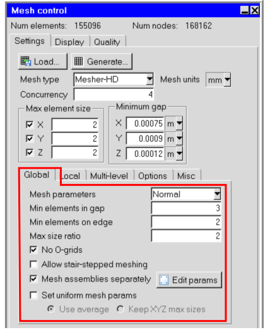Open the Mesh parameters Normal dropdown
The height and width of the screenshot is (330, 270).
tap(217, 194)
